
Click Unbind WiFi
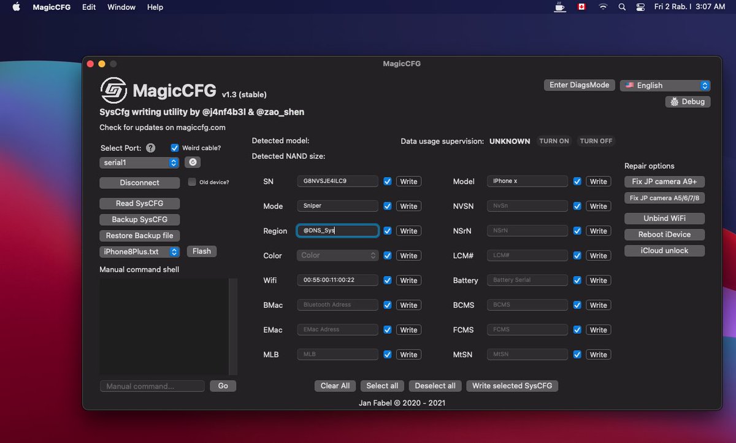[x=665, y=218]
